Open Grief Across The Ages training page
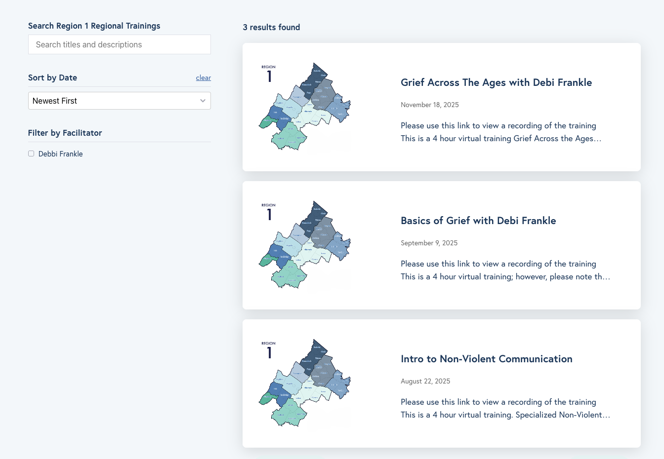Screen dimensions: 664x459 point(496,82)
